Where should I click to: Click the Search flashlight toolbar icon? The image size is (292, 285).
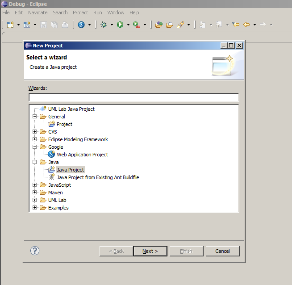tap(180, 25)
